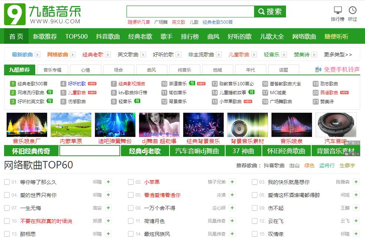The image size is (365, 240).
Task: Switch to the 音乐专辑 tab
Action: pyautogui.click(x=52, y=70)
